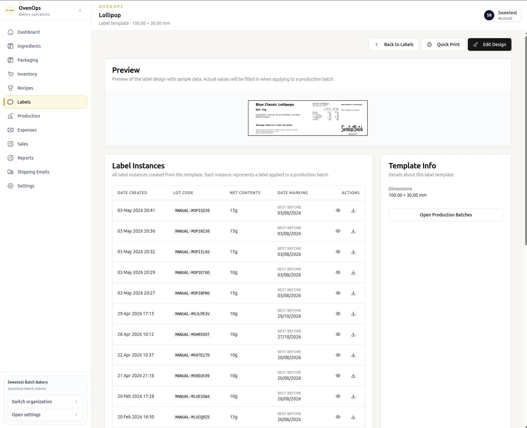View label instance MANUAL-MOPINI38
Viewport: 527px width, 428px height.
338,231
